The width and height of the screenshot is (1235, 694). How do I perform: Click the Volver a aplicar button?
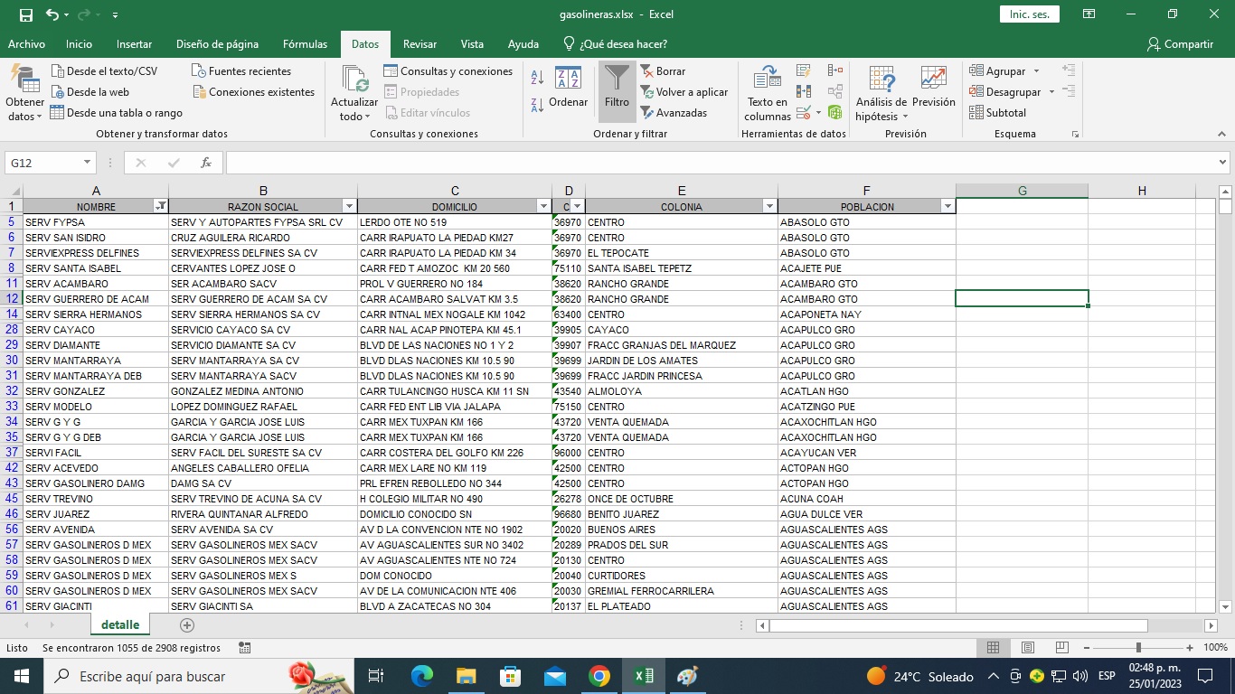pos(684,92)
